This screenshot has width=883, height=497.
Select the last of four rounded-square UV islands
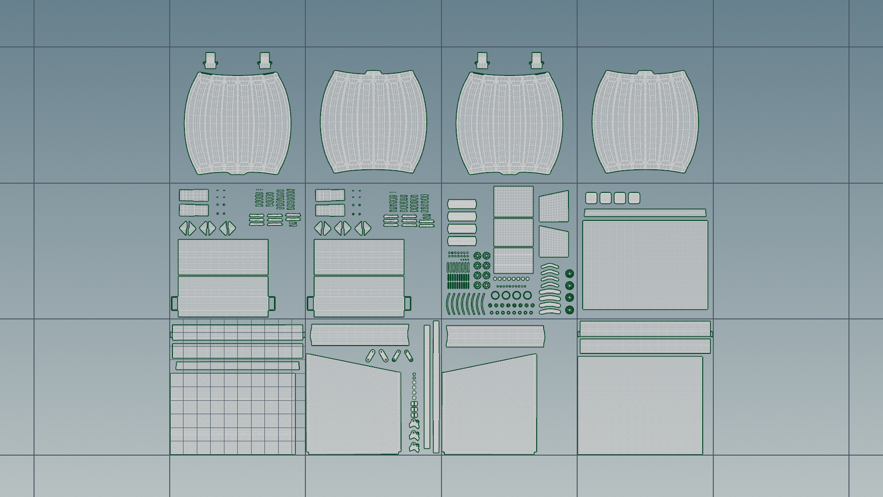(634, 198)
